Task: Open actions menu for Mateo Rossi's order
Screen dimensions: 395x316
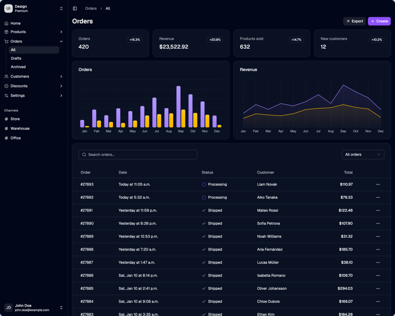Action: [x=378, y=211]
